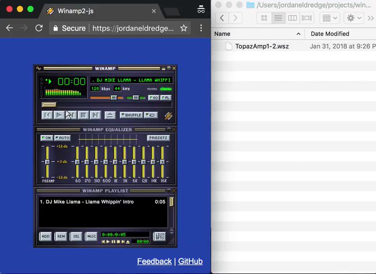Toggle equalizer AUTO button

[62, 138]
